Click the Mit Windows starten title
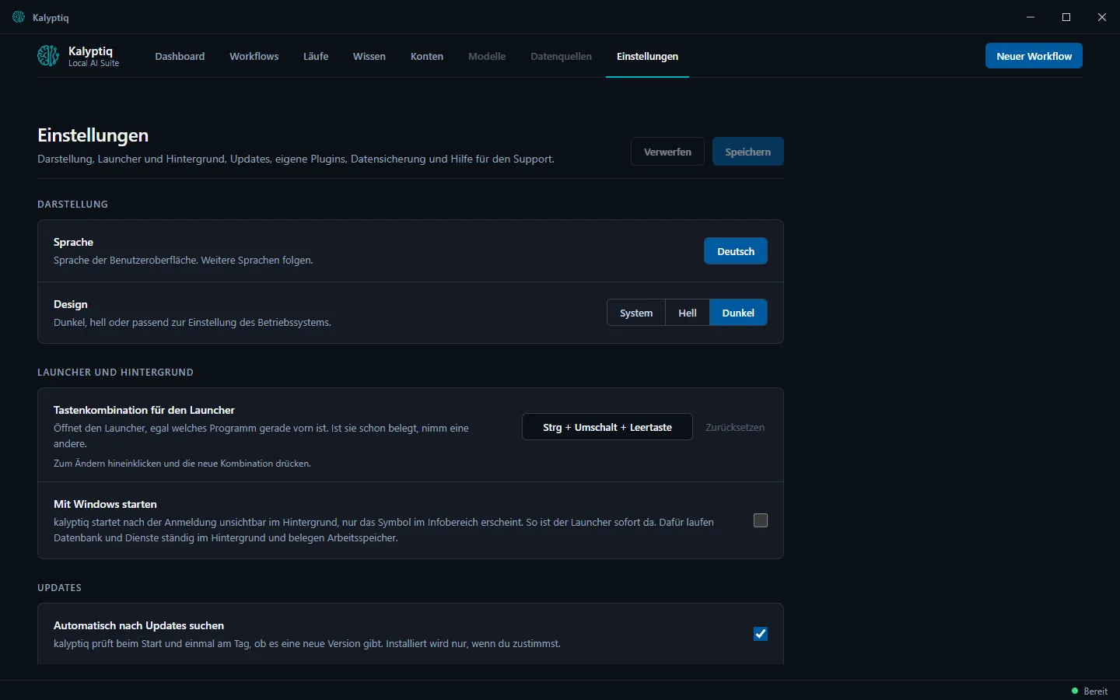Screen dimensions: 1120x700 (105, 504)
